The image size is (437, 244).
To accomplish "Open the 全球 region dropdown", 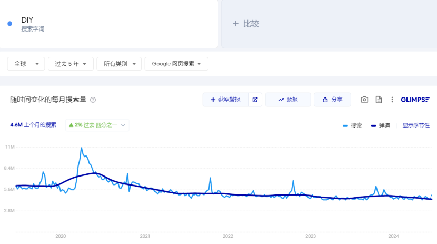I will point(26,64).
